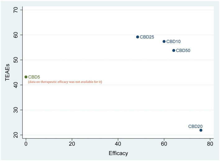This screenshot has width=220, height=161.
Task: Click the 40 tick label on x-axis
Action: (x=118, y=144)
